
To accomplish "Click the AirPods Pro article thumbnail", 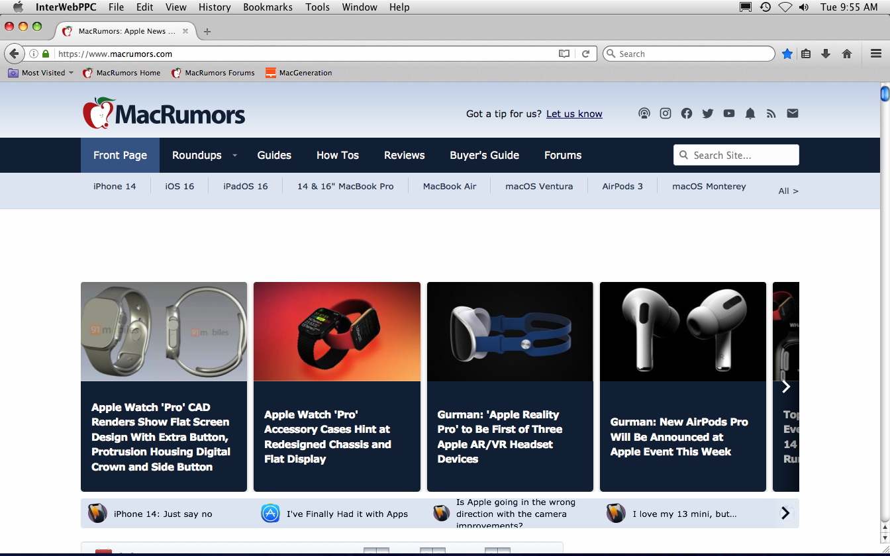I will (x=683, y=332).
